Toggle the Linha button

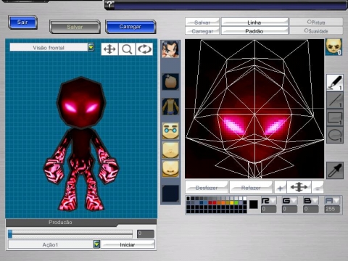click(x=254, y=22)
